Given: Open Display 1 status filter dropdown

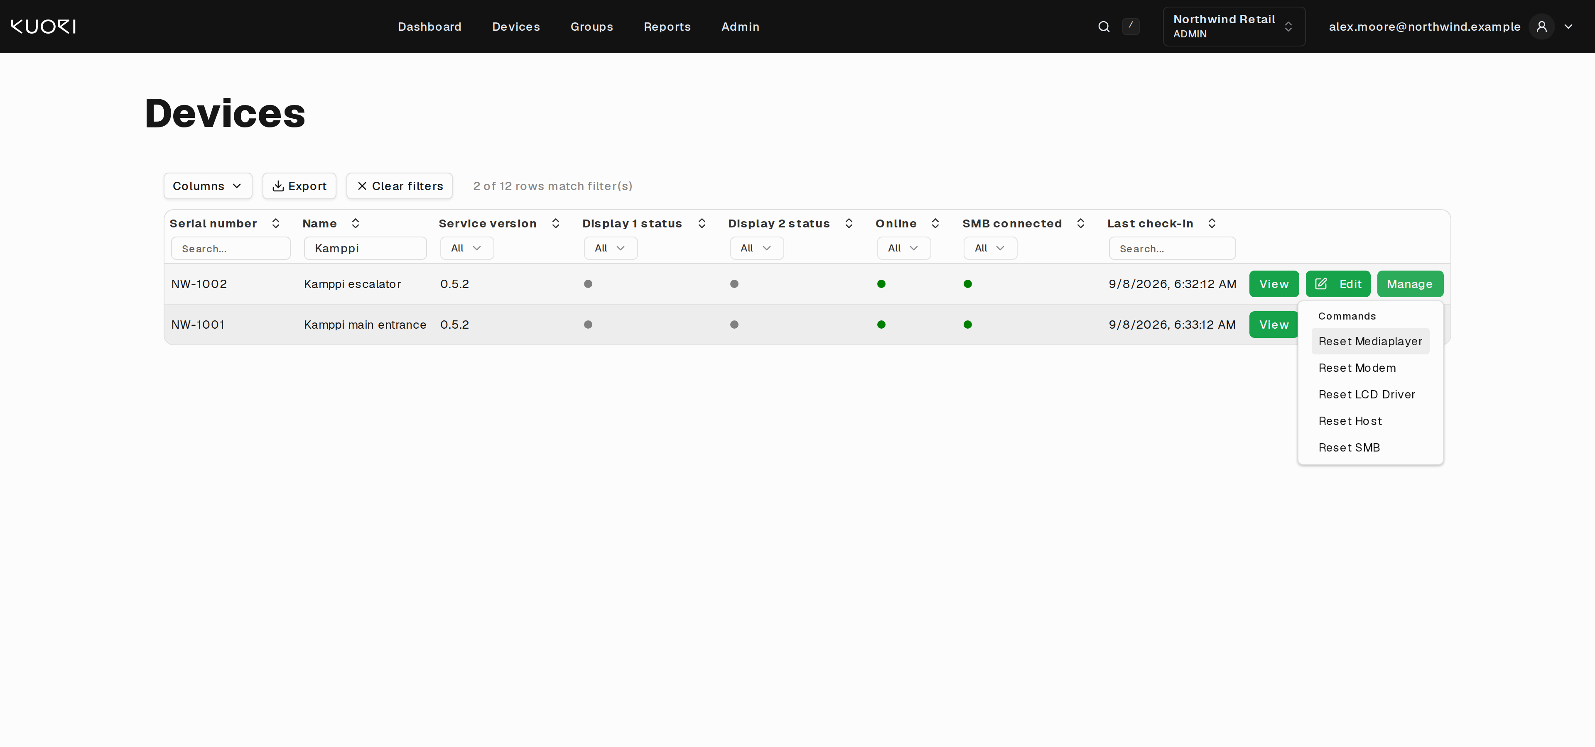Looking at the screenshot, I should click(x=611, y=248).
